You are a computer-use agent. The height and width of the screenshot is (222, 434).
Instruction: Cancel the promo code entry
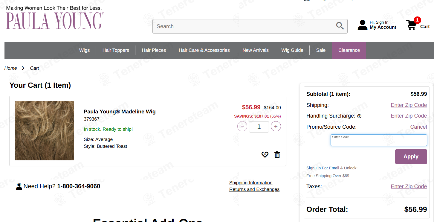click(418, 127)
